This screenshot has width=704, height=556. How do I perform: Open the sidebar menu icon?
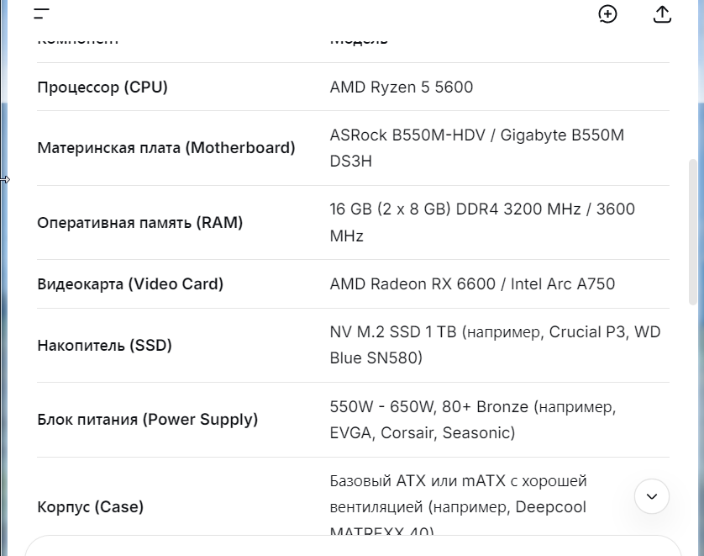tap(42, 13)
